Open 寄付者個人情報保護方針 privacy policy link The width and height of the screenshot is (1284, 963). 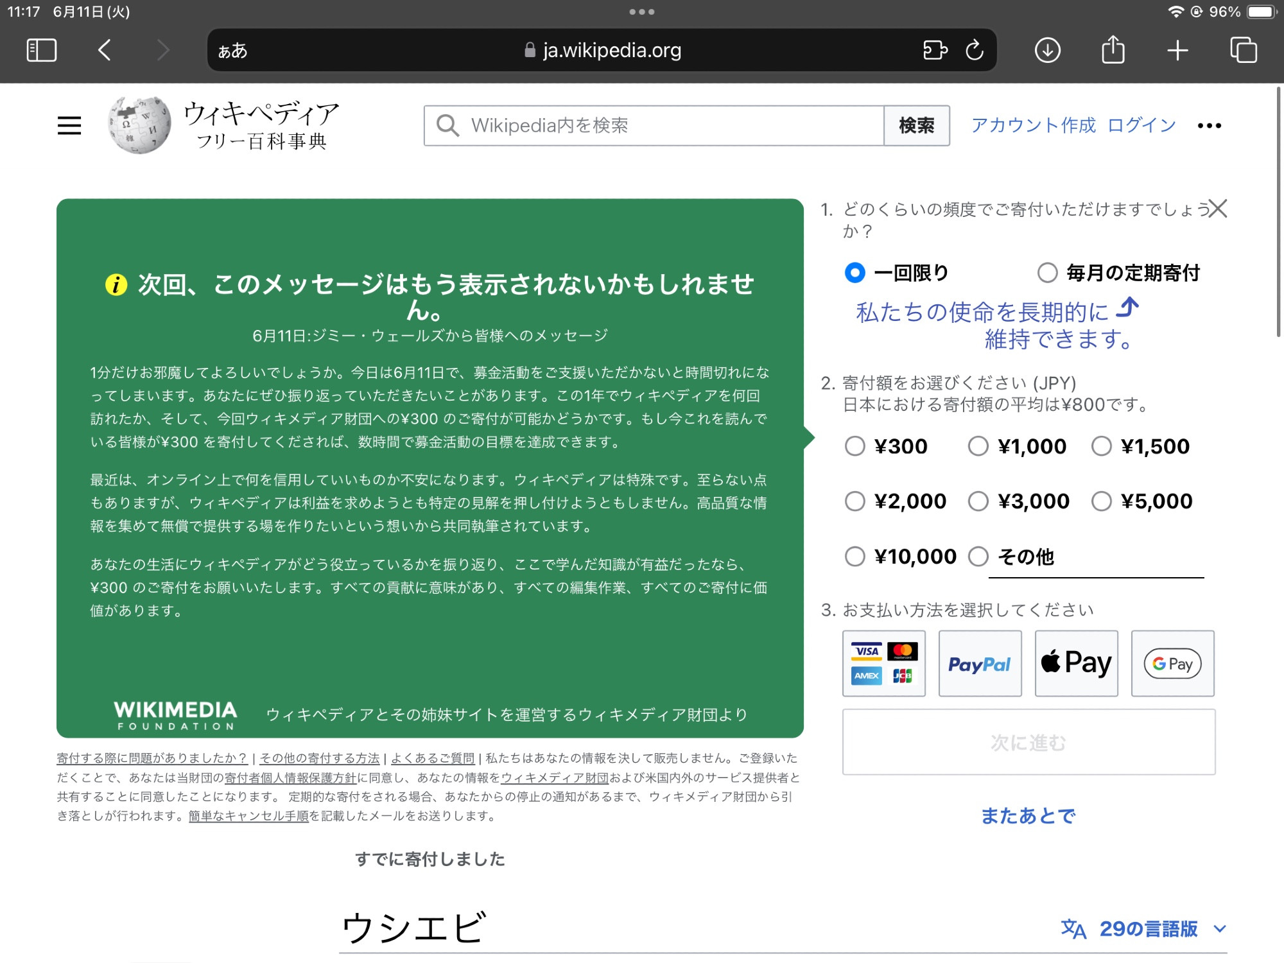click(290, 777)
